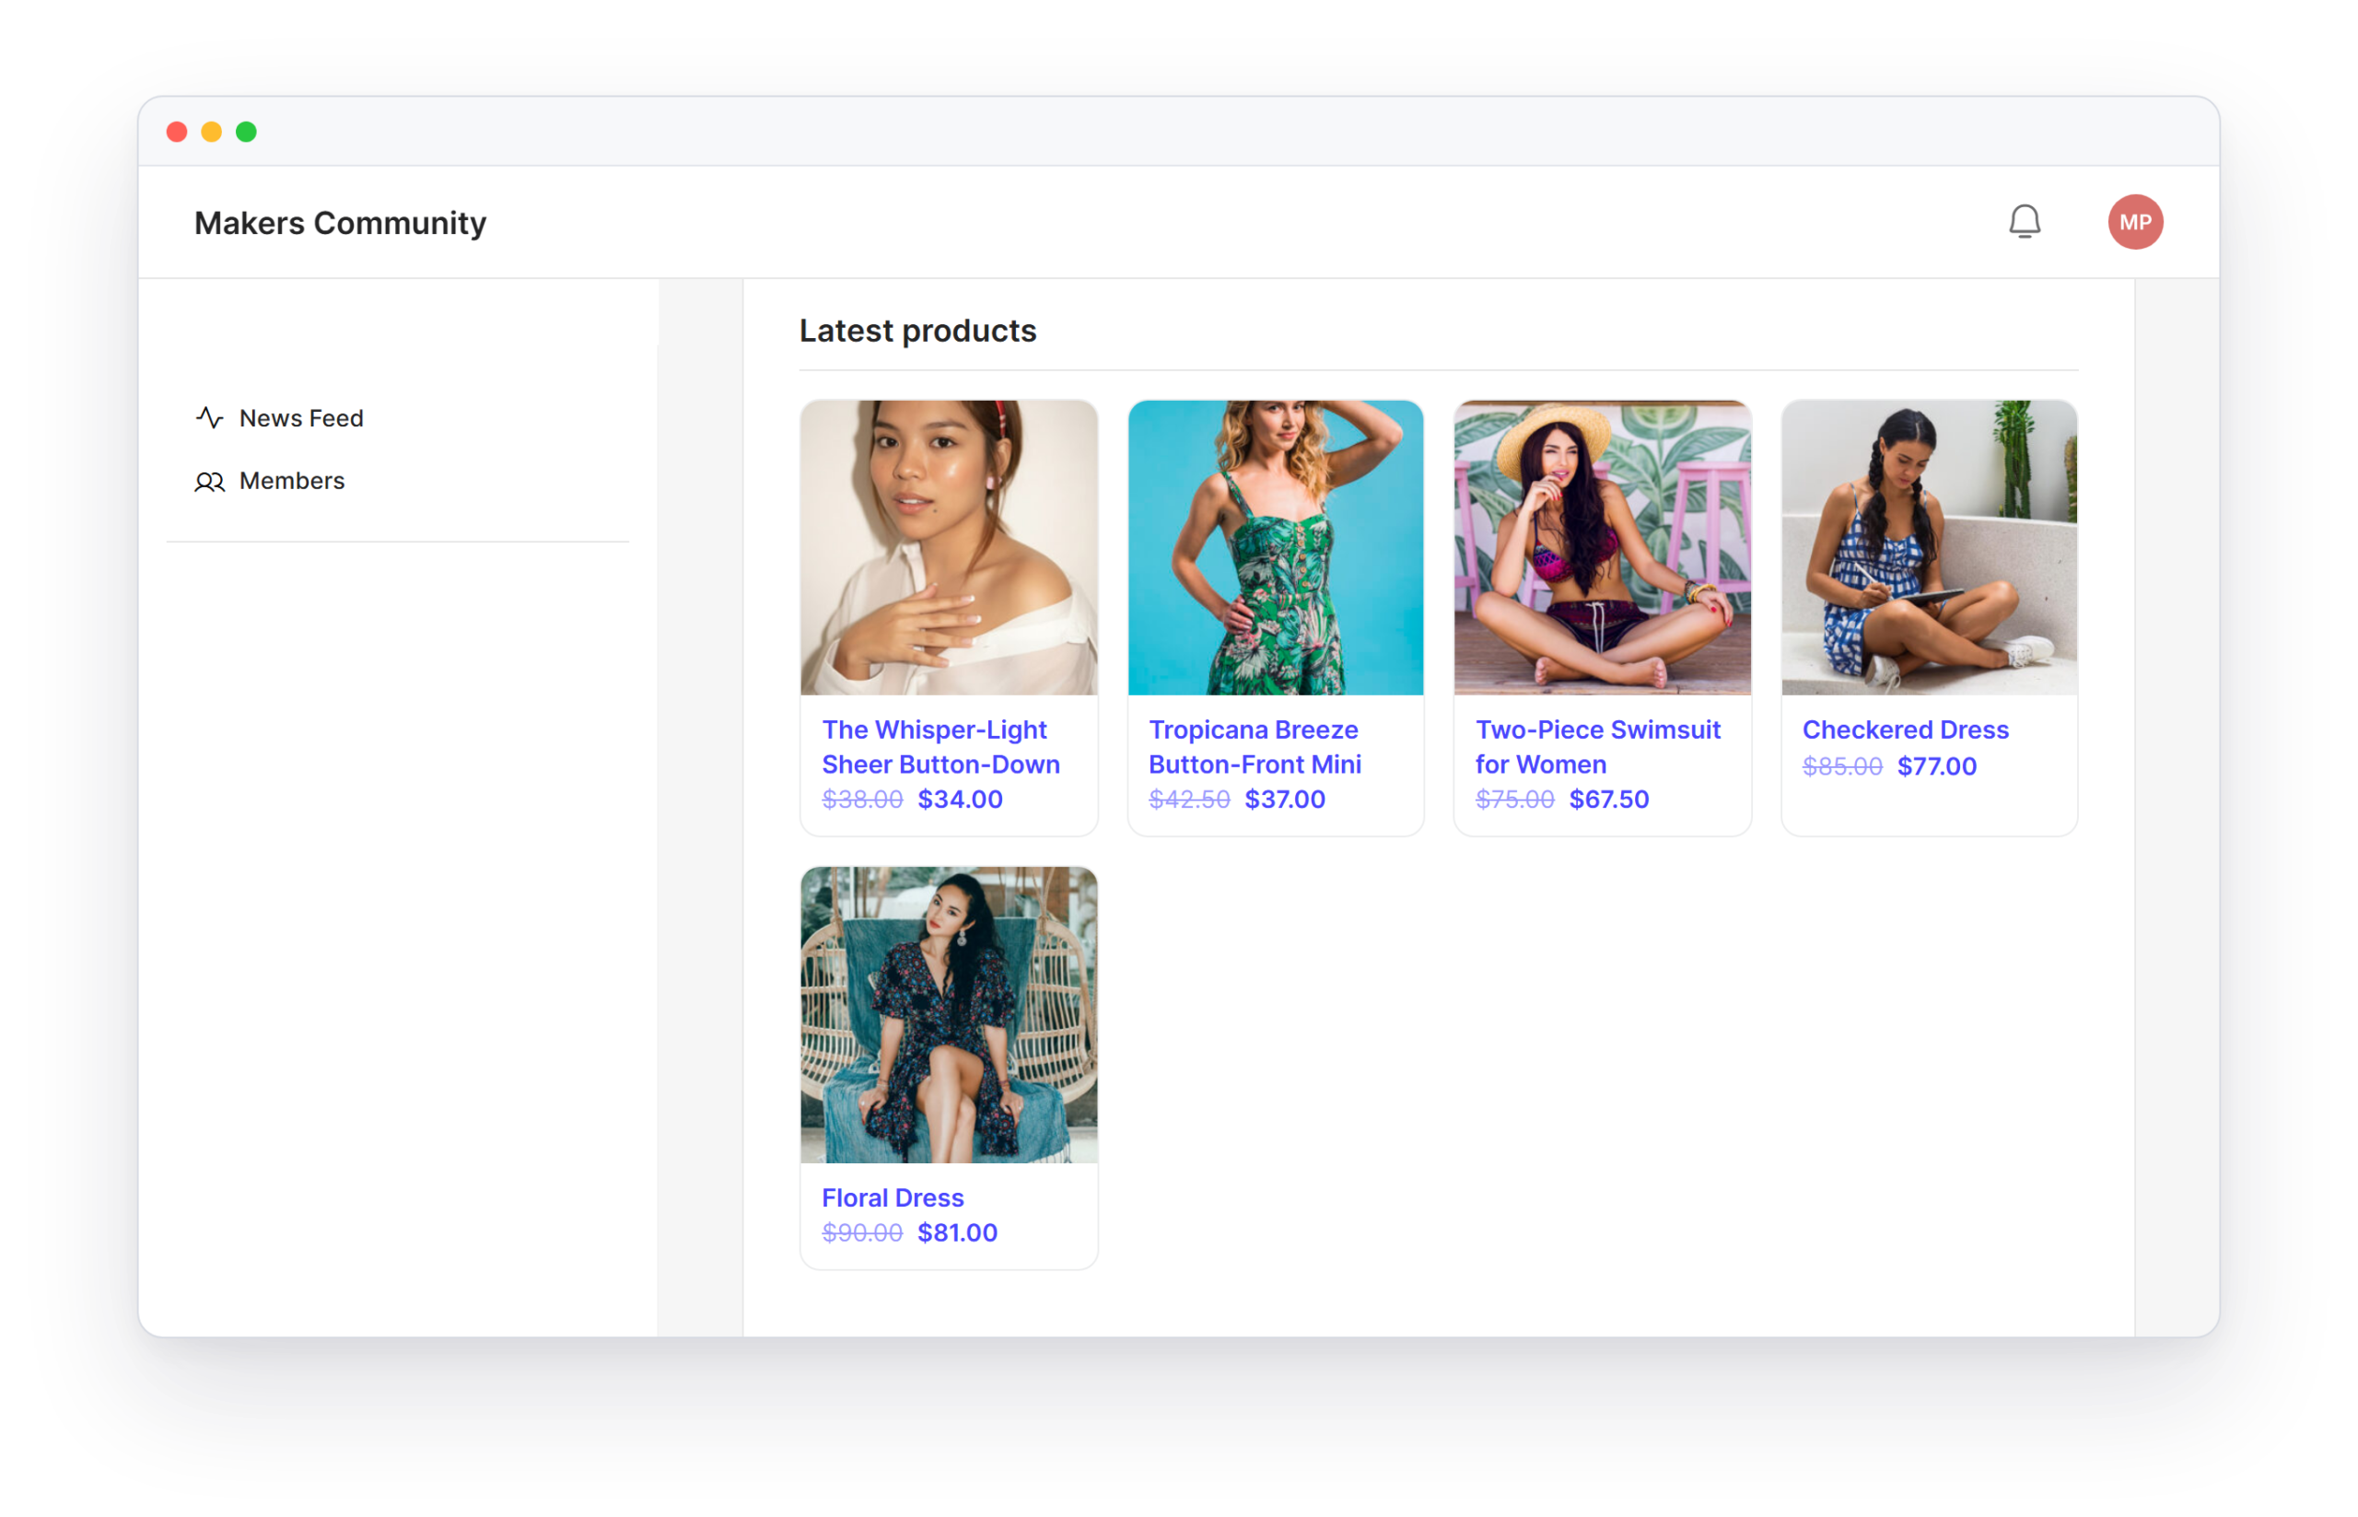Image resolution: width=2358 pixels, height=1517 pixels.
Task: Open the MP user avatar menu
Action: [x=2134, y=222]
